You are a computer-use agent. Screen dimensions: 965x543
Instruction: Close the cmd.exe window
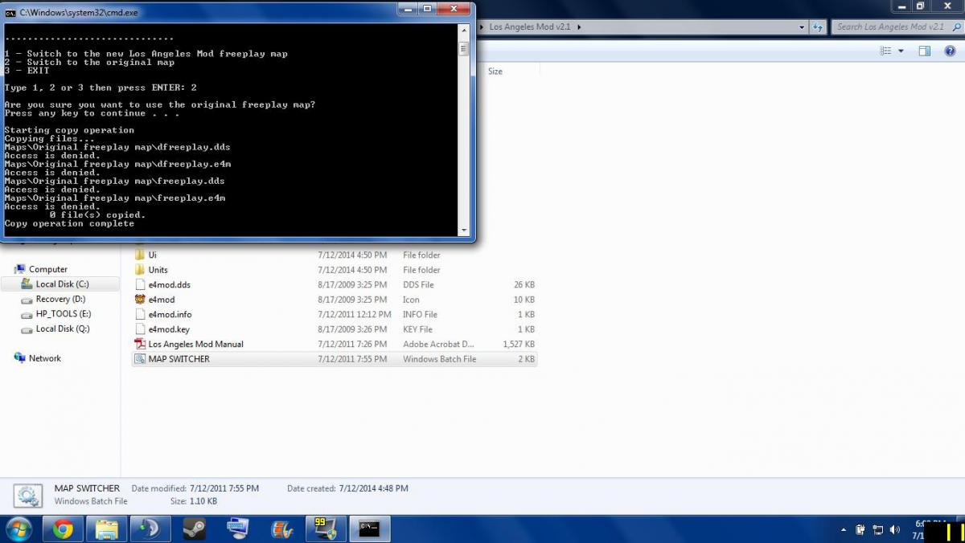coord(454,9)
